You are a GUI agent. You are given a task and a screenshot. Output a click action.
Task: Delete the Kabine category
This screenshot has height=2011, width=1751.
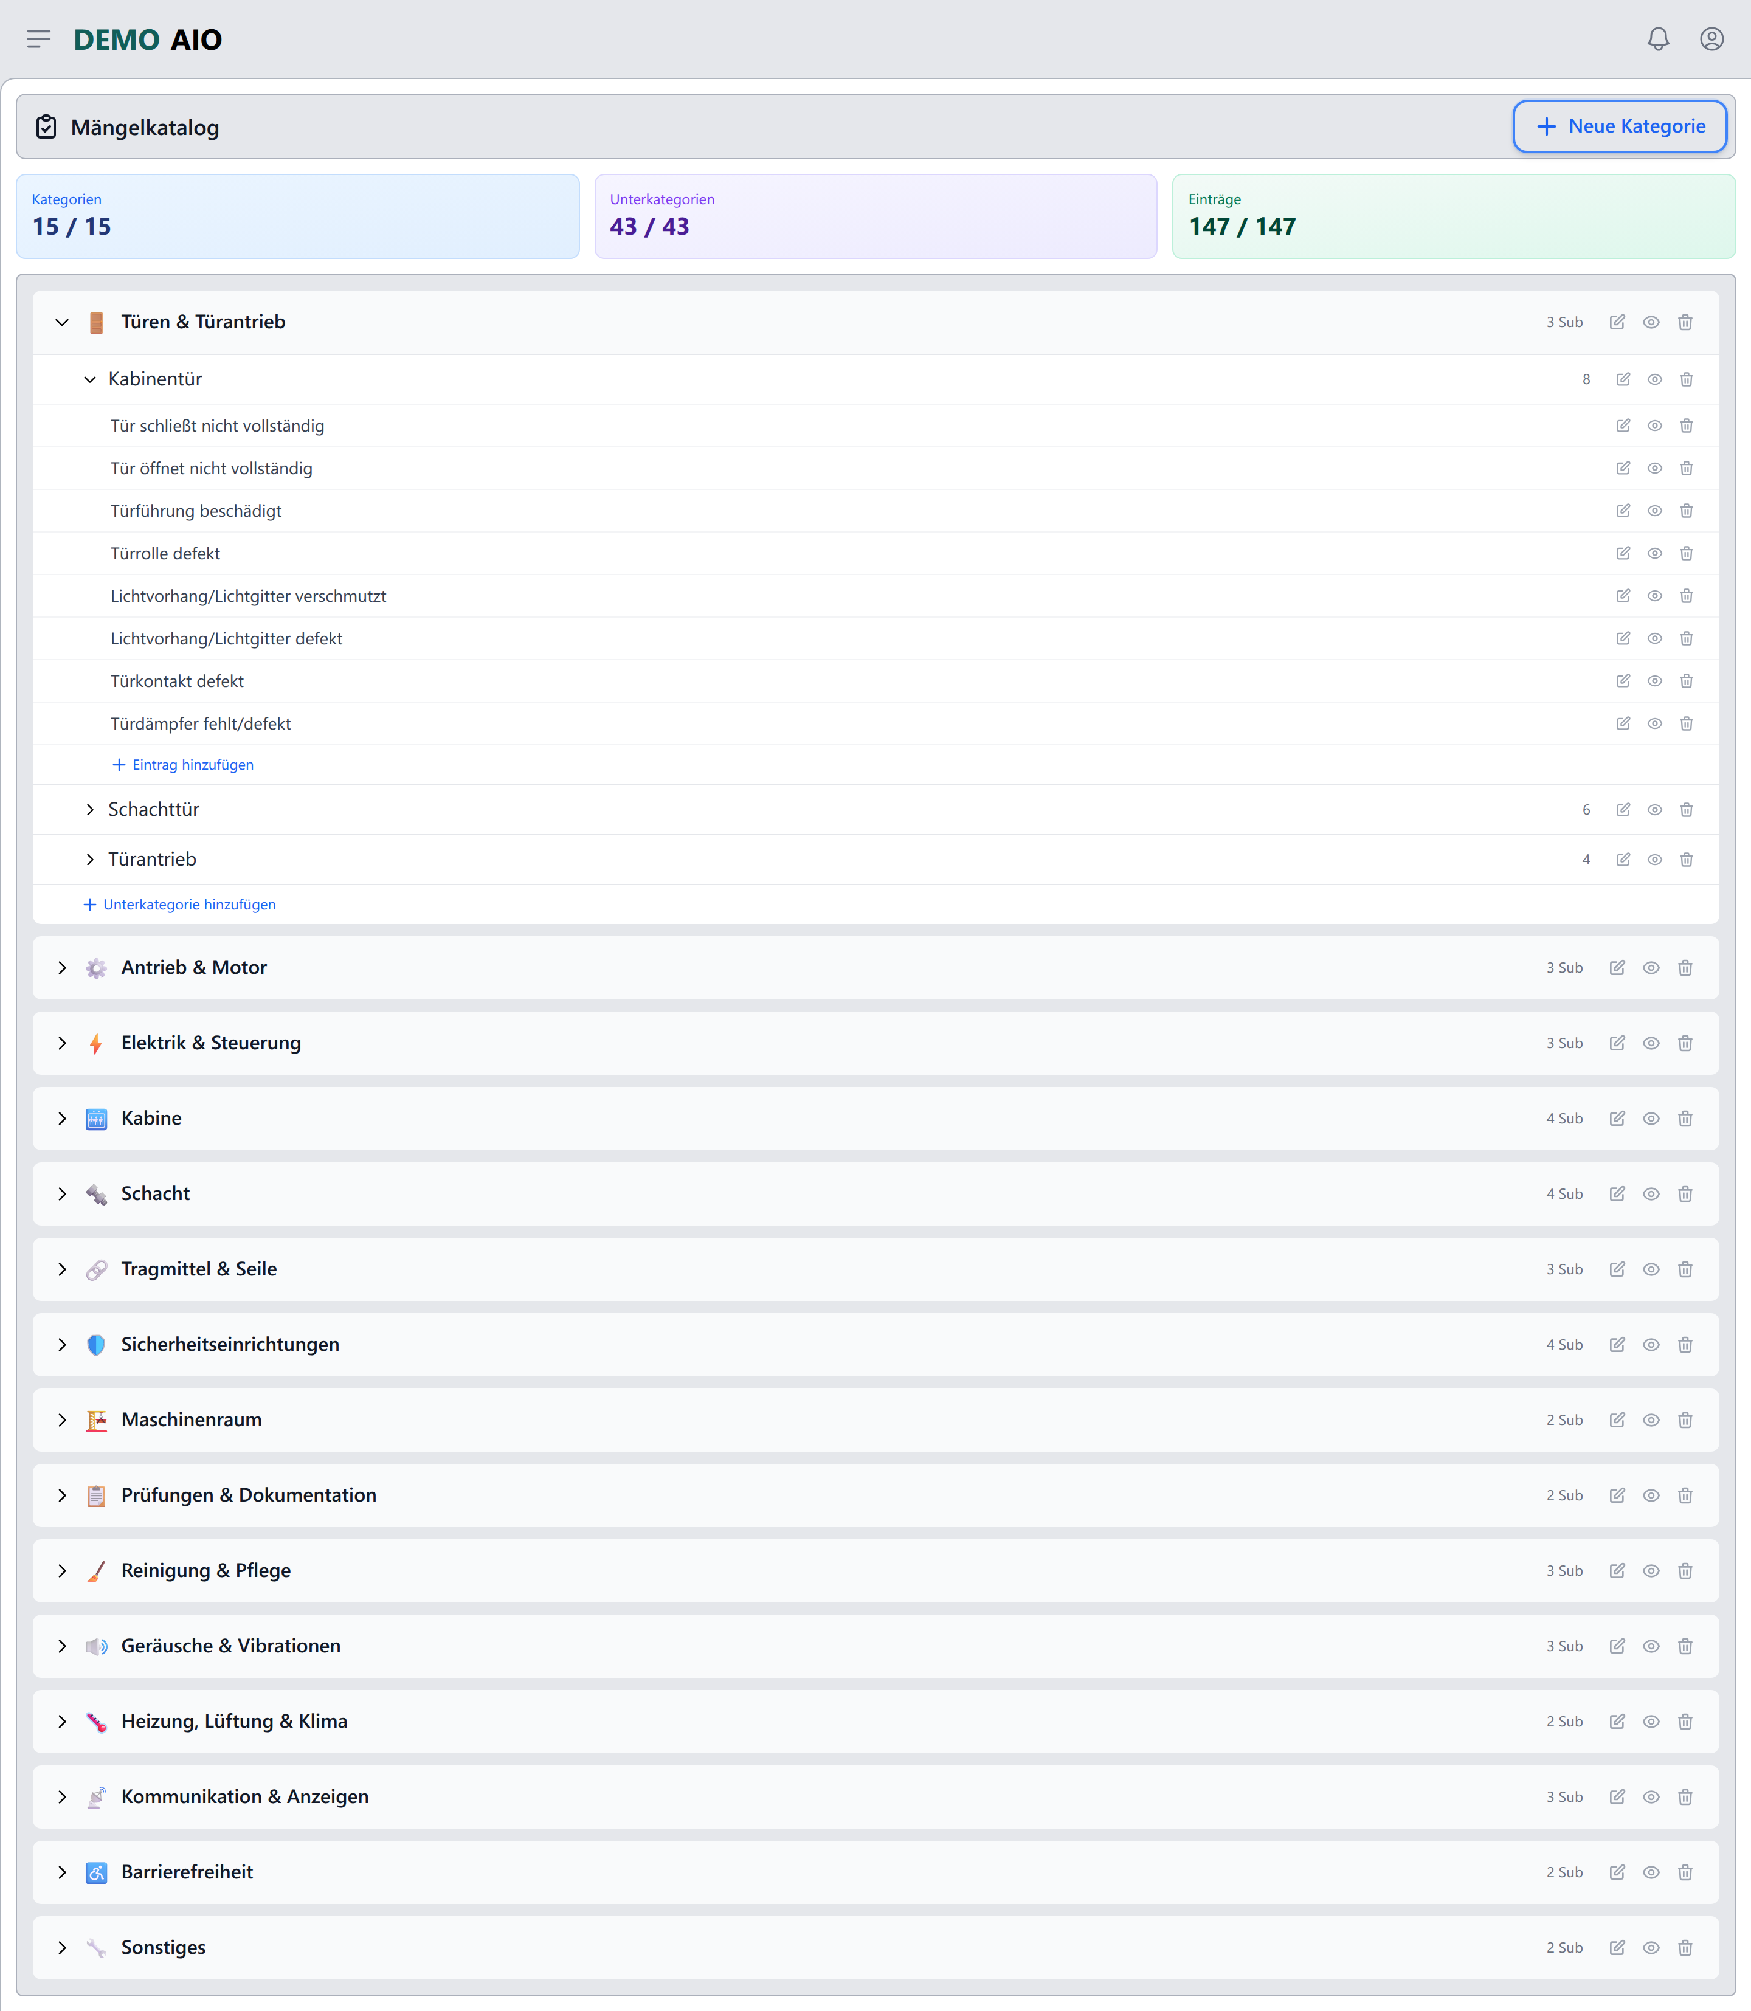pos(1685,1119)
